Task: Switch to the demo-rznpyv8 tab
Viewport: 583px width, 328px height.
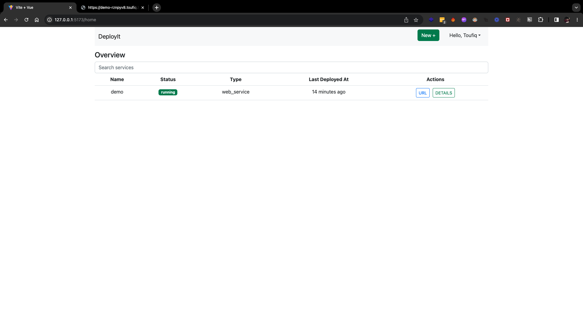Action: point(112,8)
